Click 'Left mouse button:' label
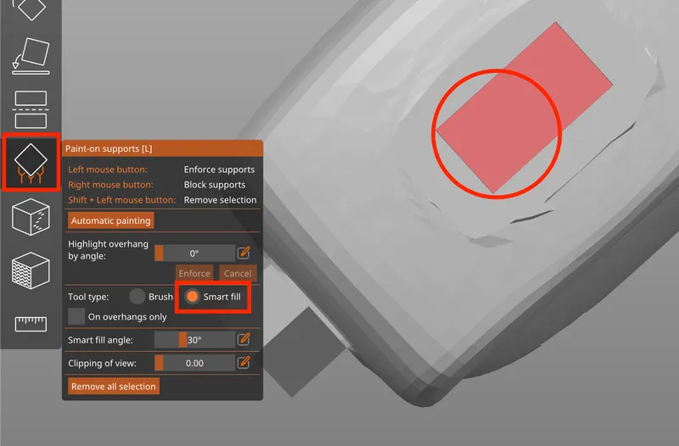679x446 pixels. tap(108, 170)
